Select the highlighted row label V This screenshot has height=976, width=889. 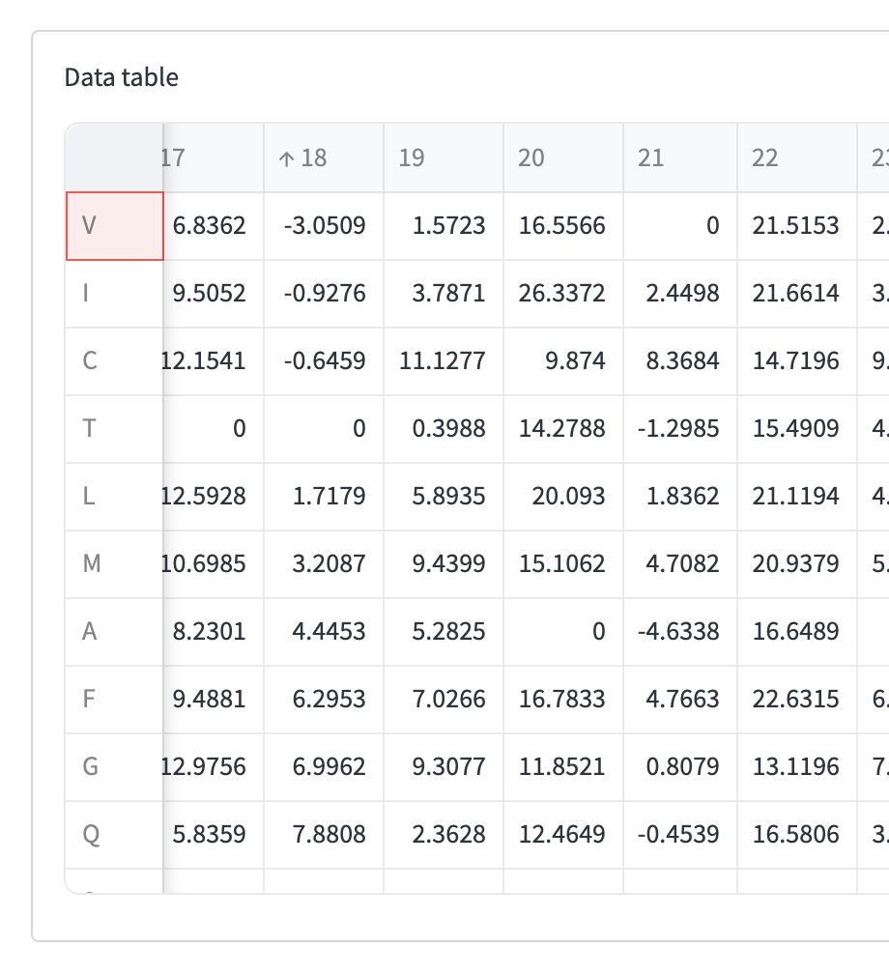coord(114,226)
